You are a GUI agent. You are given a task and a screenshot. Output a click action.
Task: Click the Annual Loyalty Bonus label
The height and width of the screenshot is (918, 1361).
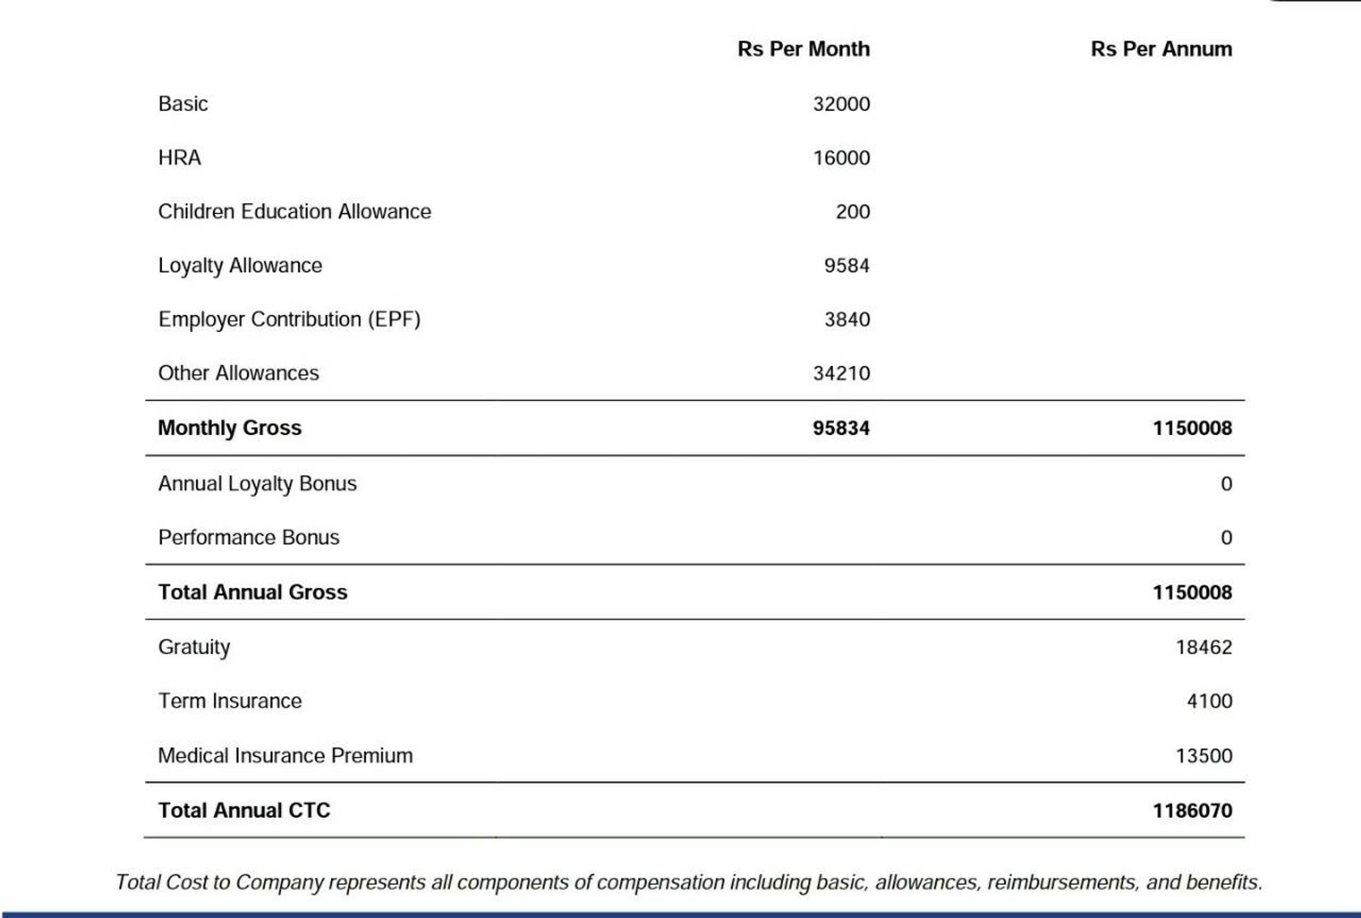tap(257, 484)
